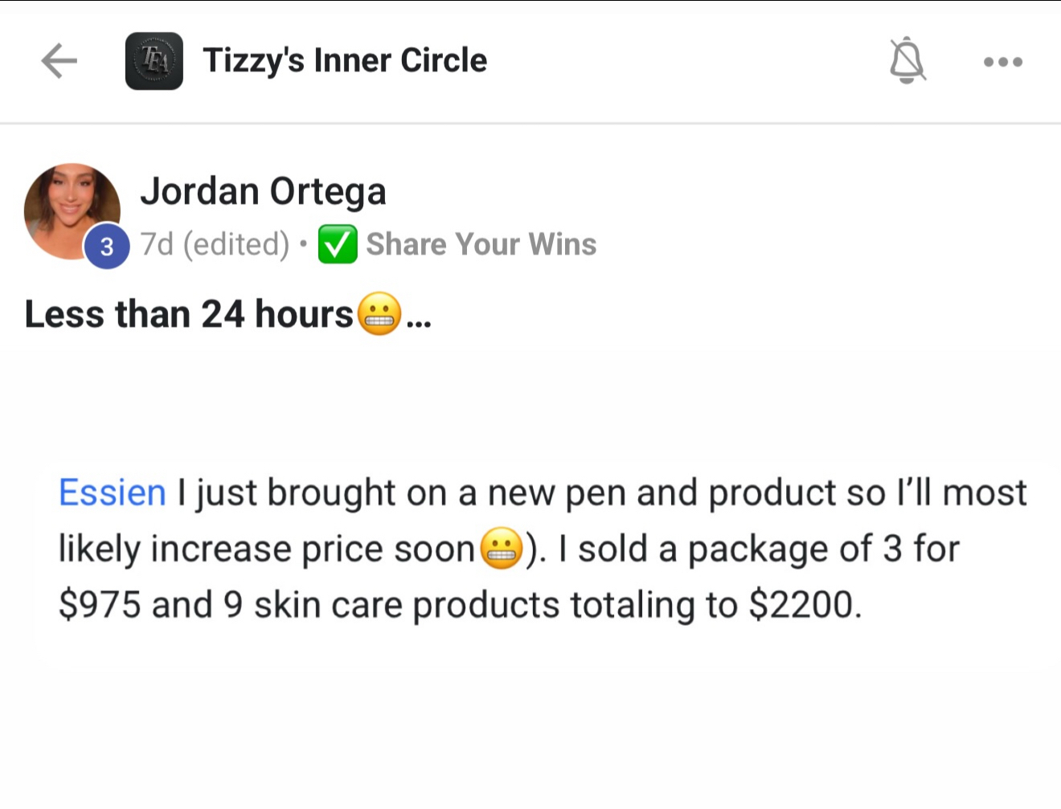Go back using the left arrow

pos(59,61)
